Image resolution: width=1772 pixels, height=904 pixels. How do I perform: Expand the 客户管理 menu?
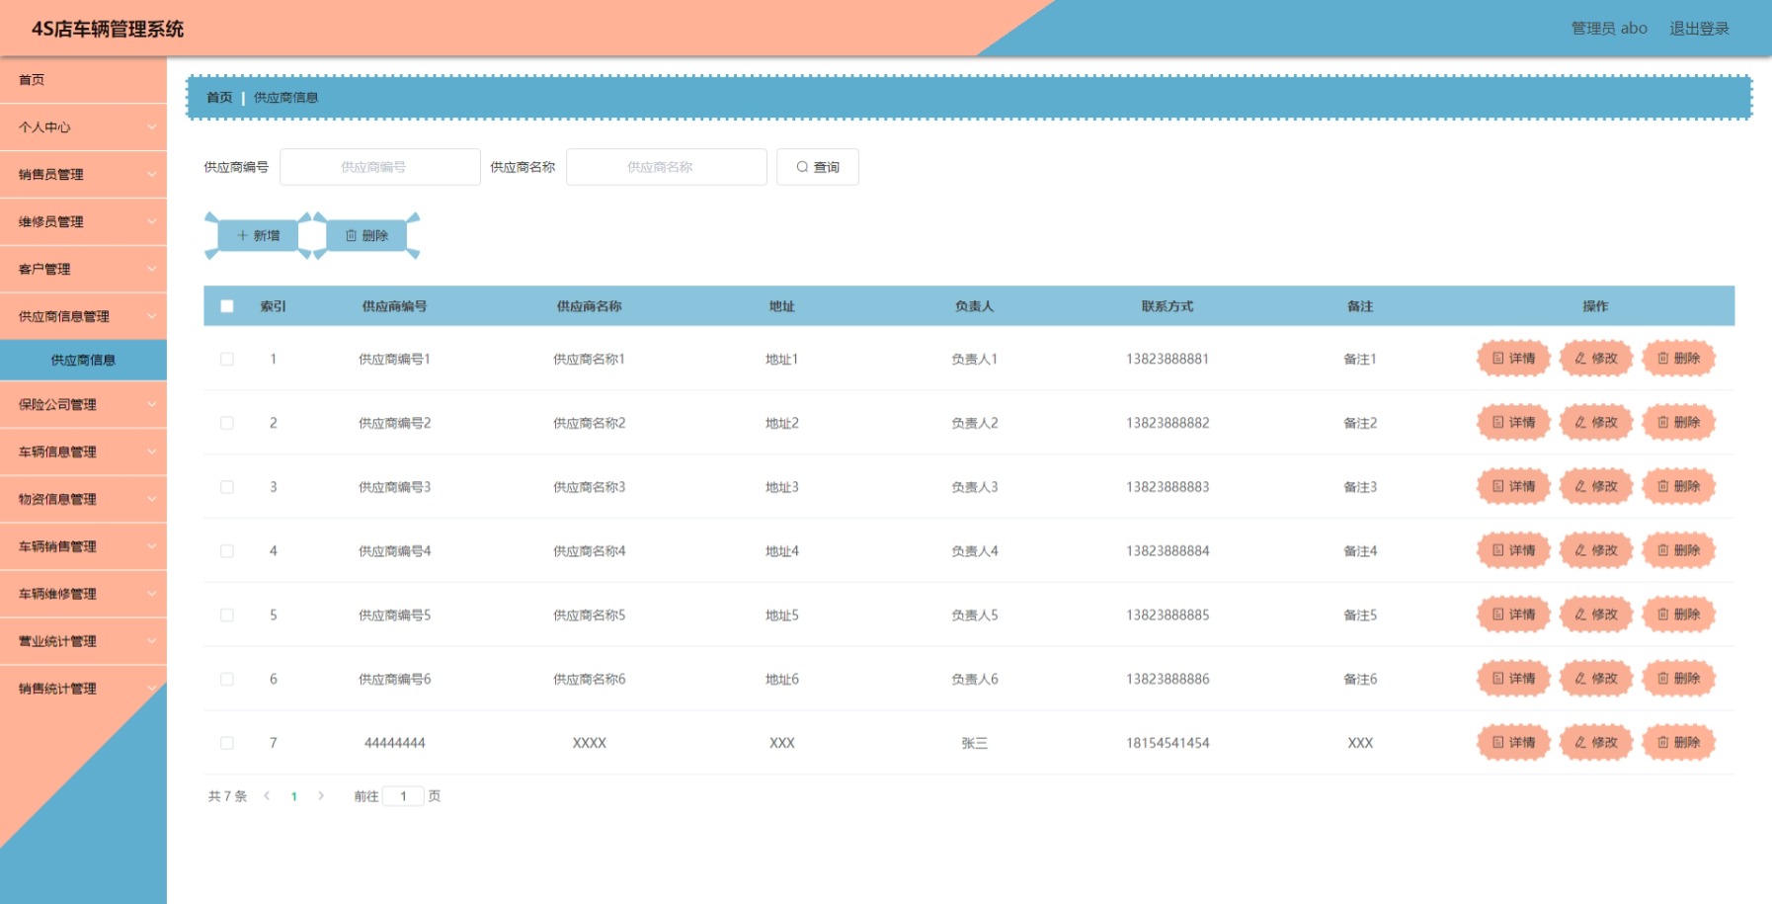(83, 270)
